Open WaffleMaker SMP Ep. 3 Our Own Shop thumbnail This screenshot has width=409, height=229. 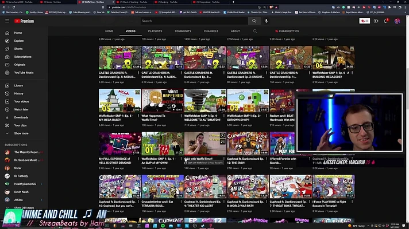point(248,101)
